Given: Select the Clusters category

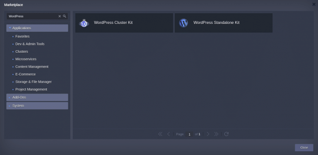Looking at the screenshot, I should click(x=22, y=52).
